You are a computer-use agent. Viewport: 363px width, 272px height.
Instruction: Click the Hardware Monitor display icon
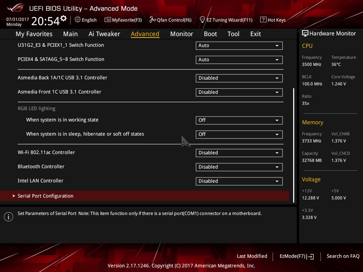click(305, 33)
